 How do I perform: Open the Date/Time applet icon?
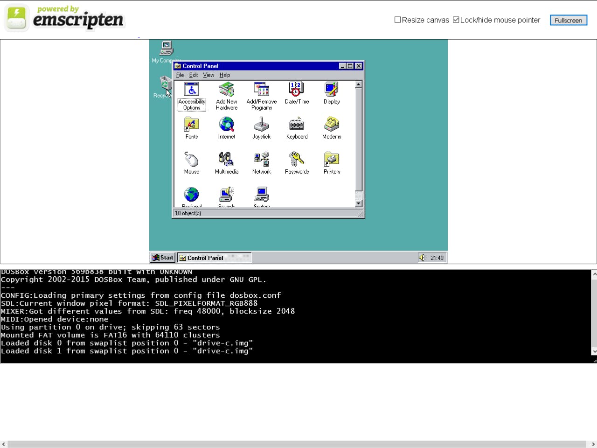(x=297, y=89)
